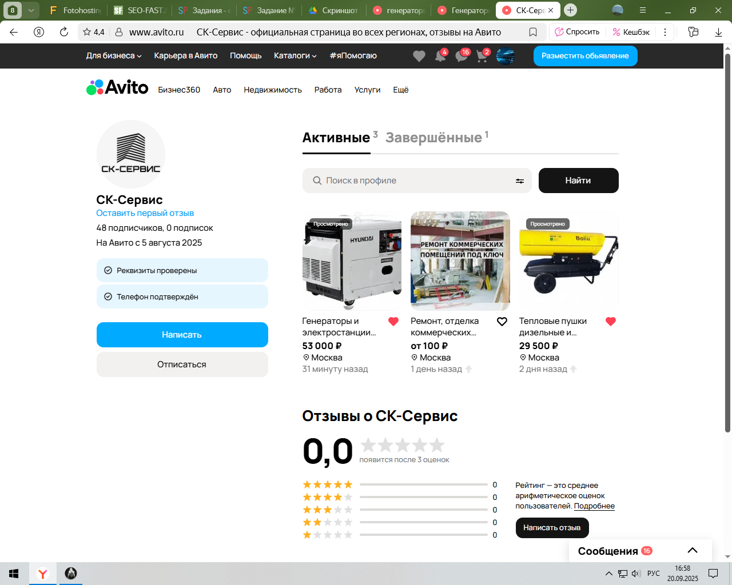Open Yandex Browser taskbar icon
This screenshot has width=732, height=585.
pyautogui.click(x=43, y=574)
